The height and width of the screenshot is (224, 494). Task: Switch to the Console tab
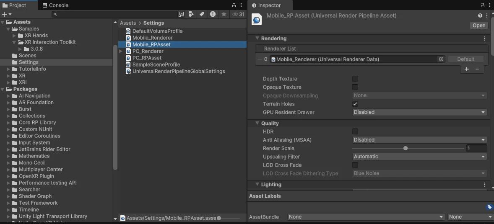tap(55, 5)
